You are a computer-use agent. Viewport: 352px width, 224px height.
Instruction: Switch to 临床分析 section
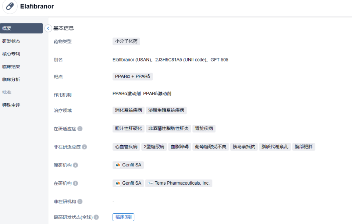click(11, 79)
